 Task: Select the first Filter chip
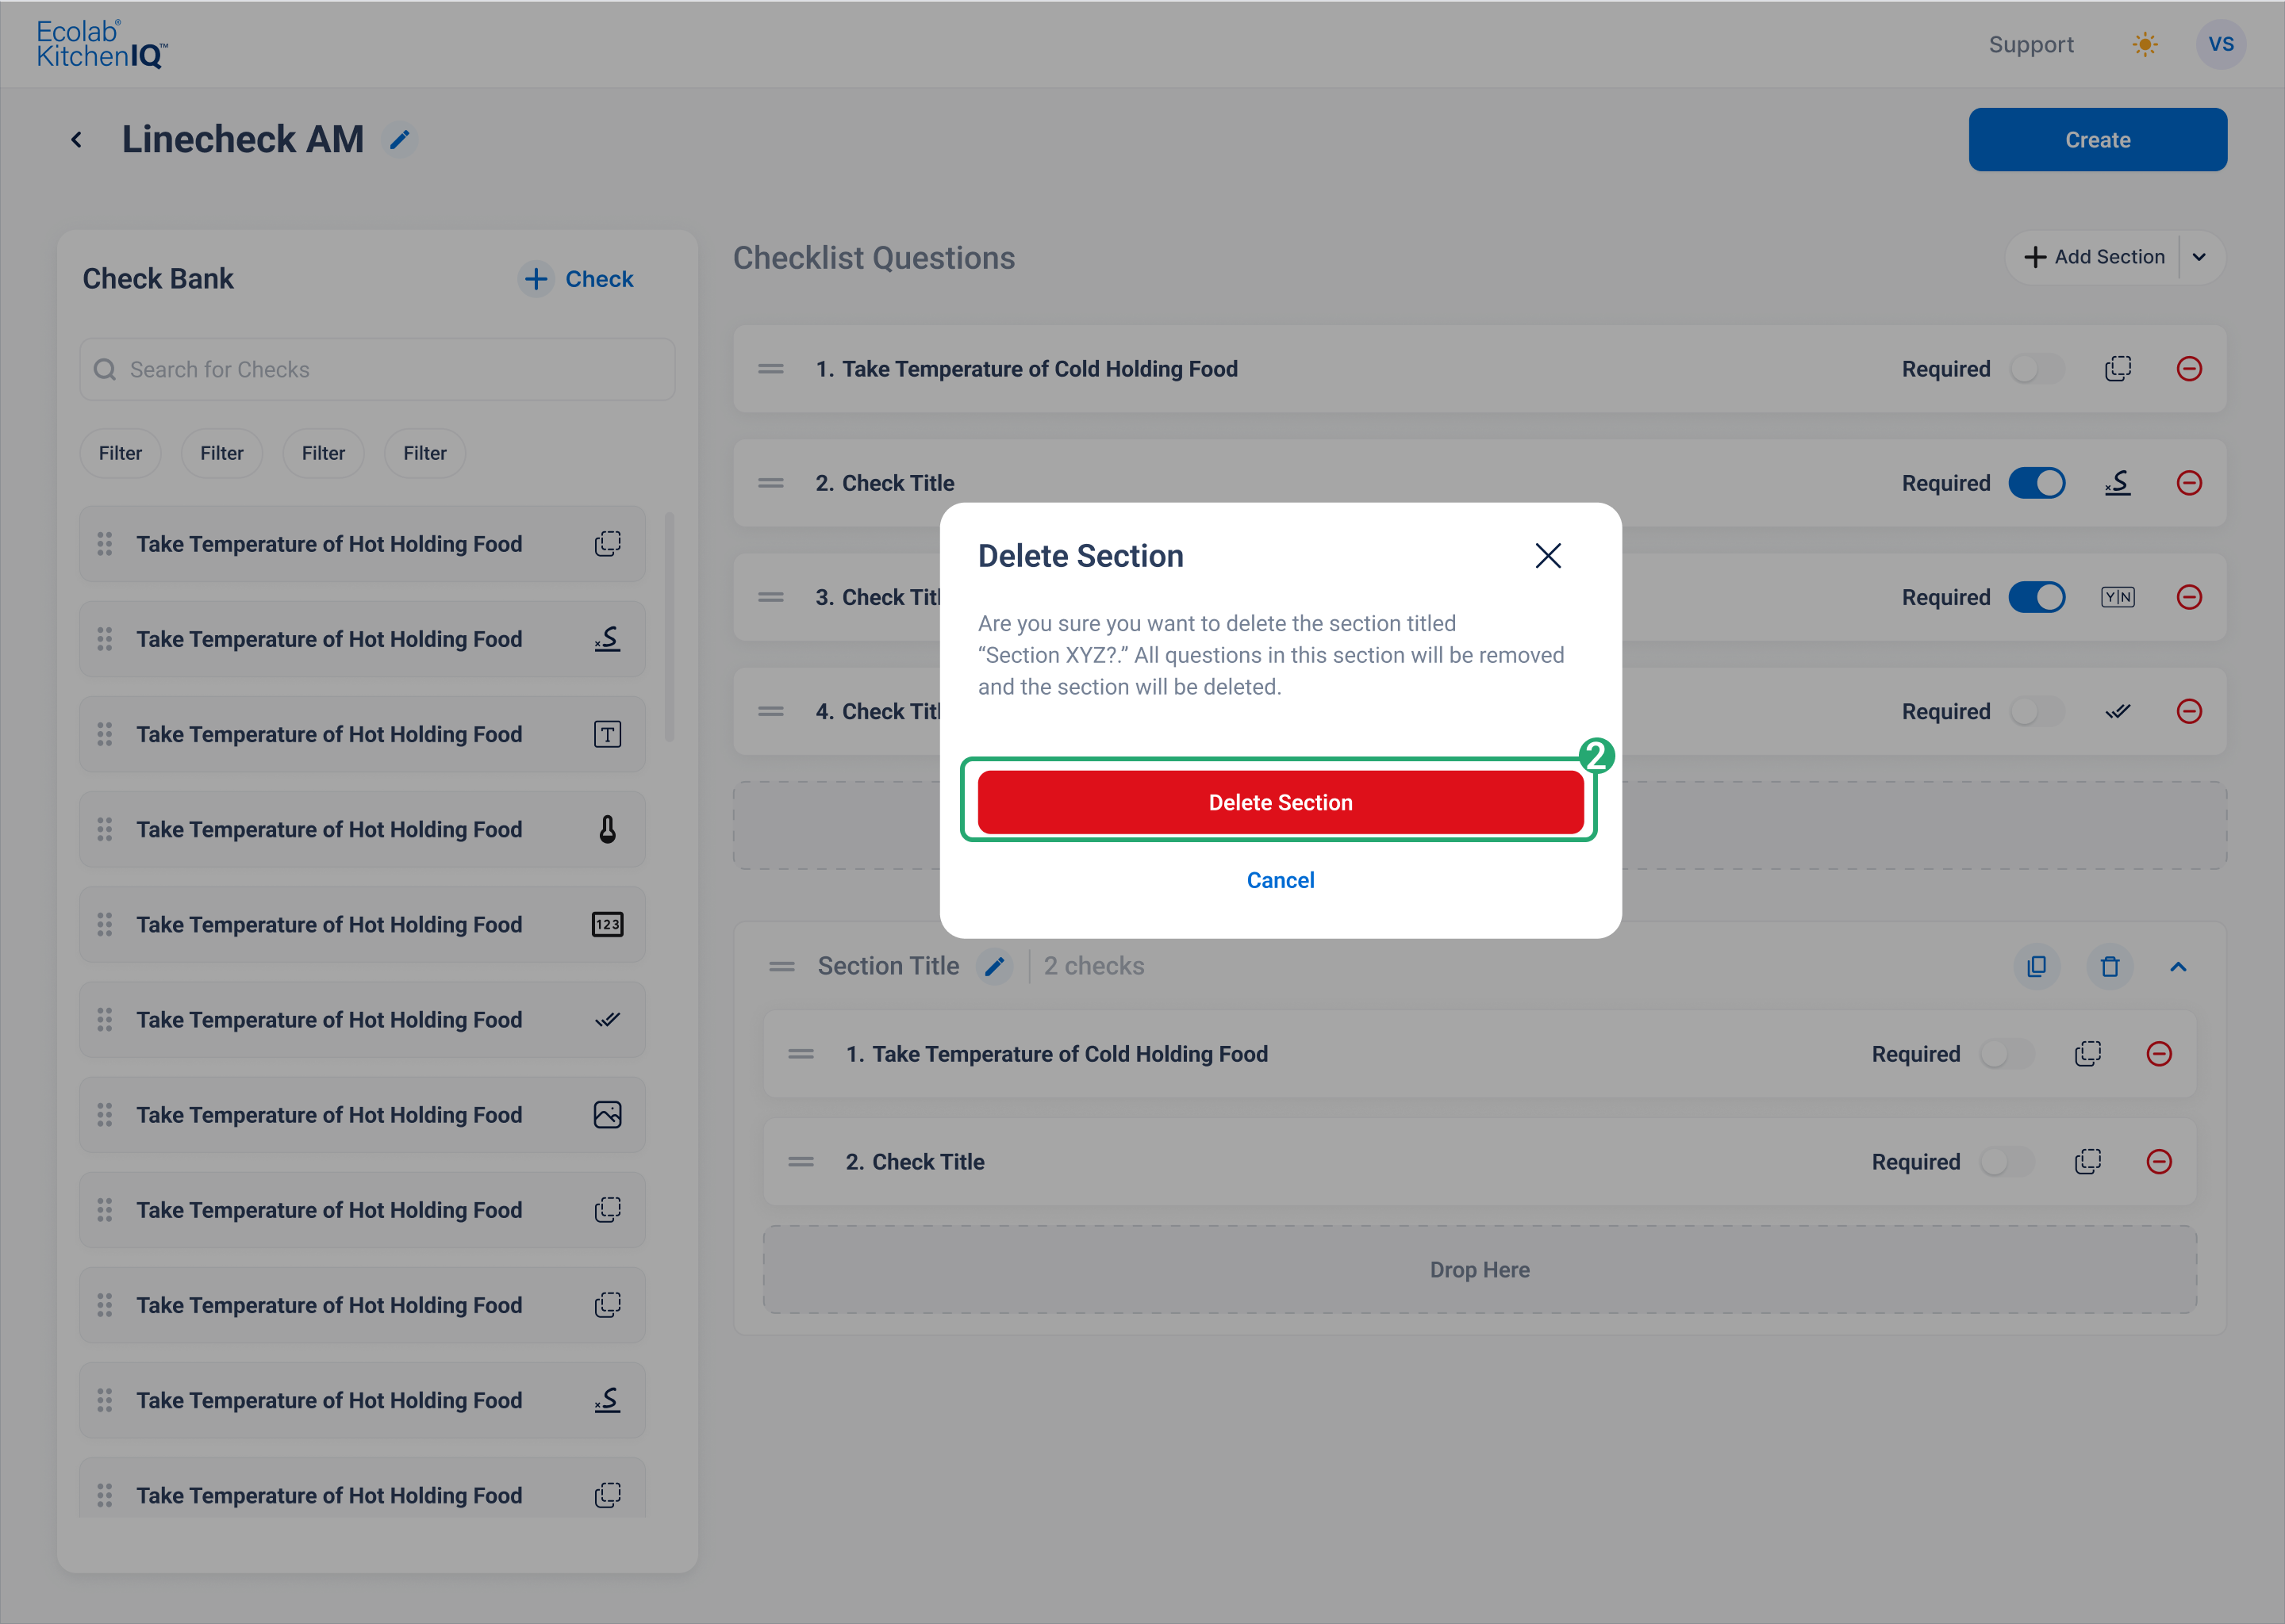pos(120,453)
